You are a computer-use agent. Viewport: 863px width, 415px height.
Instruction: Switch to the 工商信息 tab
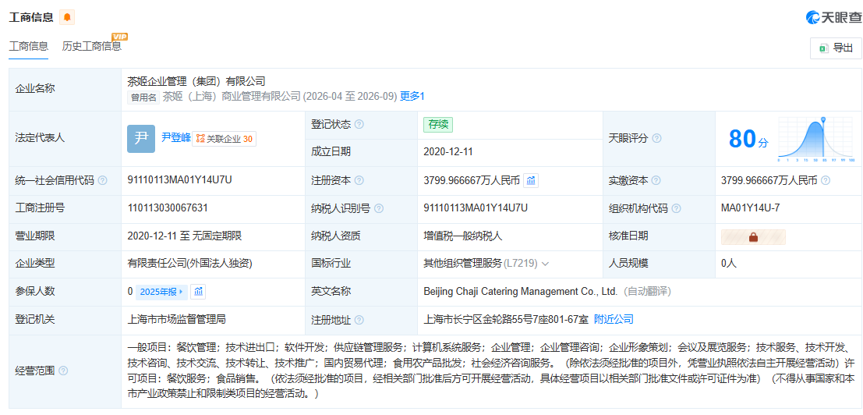(x=29, y=46)
